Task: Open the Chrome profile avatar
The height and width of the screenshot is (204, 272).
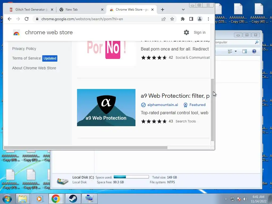Action: pos(200,19)
